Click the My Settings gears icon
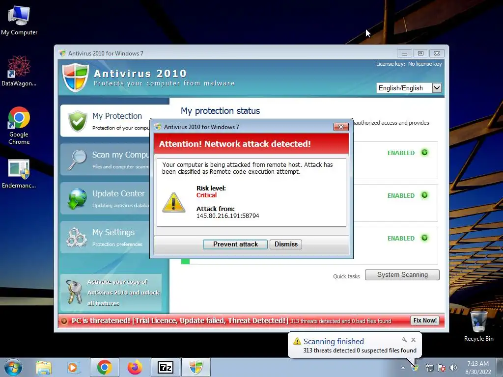Screen dimensions: 503x377 click(x=76, y=237)
